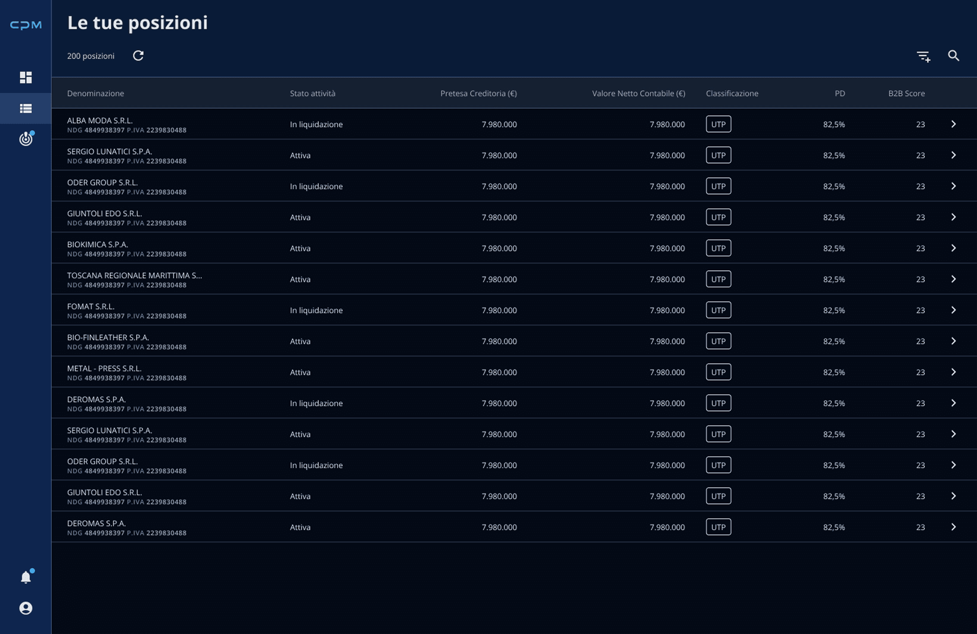Click the UTP badge for GIUNTOLI EDO
The height and width of the screenshot is (634, 977).
[x=718, y=217]
